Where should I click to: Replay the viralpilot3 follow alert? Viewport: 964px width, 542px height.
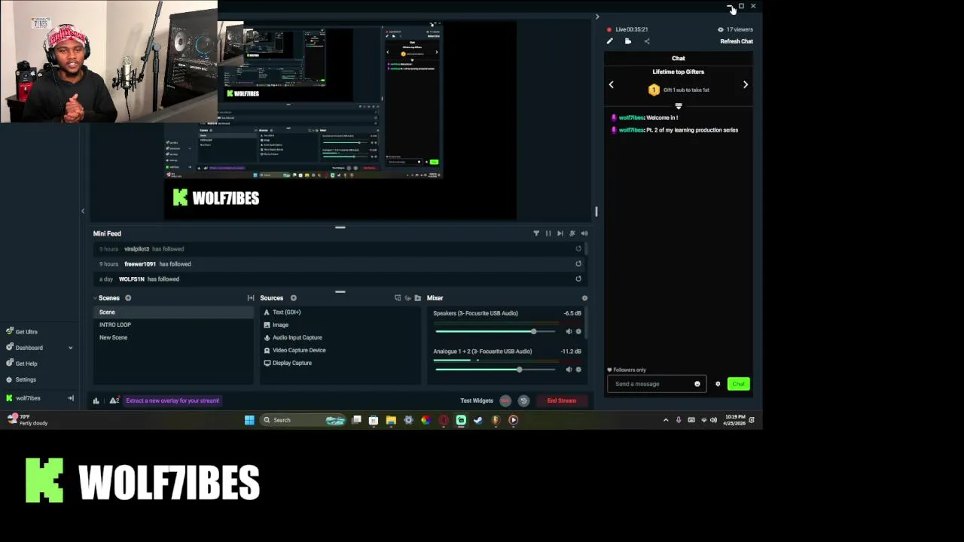(578, 248)
